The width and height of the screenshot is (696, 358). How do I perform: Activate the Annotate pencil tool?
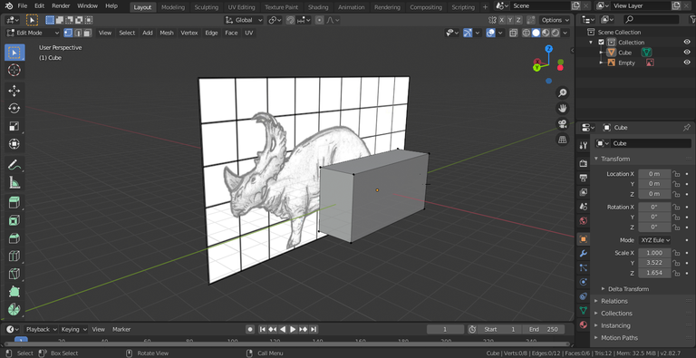tap(14, 165)
